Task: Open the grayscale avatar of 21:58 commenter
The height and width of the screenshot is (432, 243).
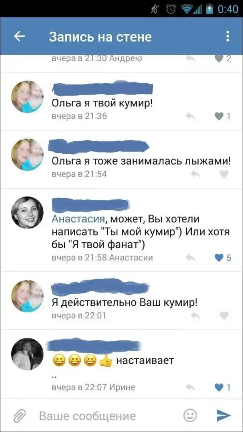Action: pyautogui.click(x=27, y=212)
